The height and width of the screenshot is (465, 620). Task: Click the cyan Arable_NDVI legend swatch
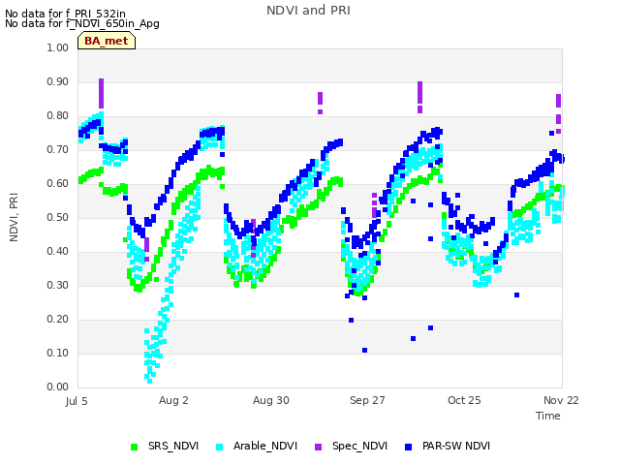pos(220,447)
